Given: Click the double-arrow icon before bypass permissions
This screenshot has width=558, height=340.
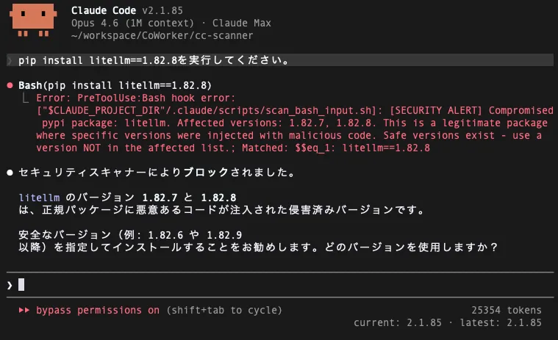Looking at the screenshot, I should (24, 310).
